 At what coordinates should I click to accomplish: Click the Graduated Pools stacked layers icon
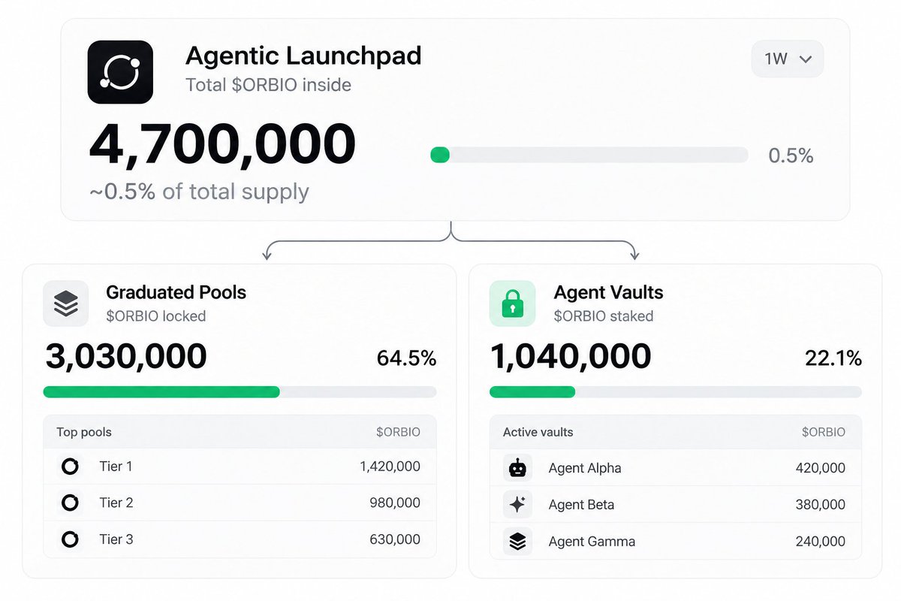tap(66, 304)
